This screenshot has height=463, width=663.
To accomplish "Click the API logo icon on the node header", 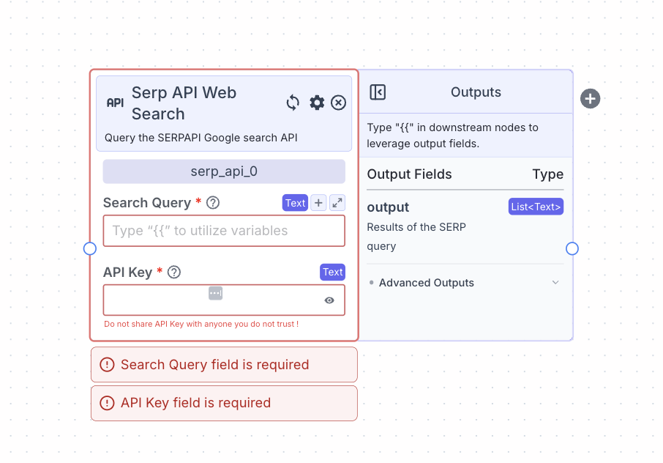I will (x=115, y=103).
